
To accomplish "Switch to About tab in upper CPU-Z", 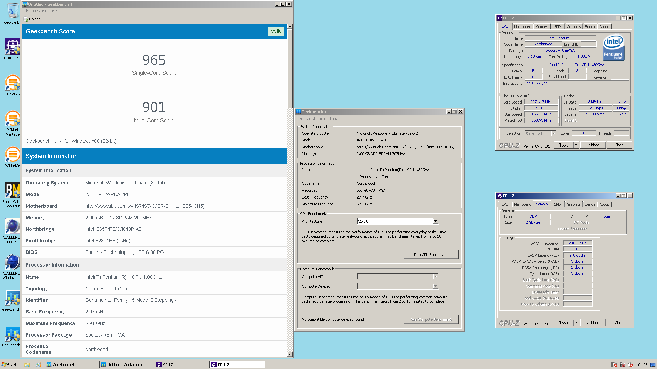I will (x=604, y=27).
